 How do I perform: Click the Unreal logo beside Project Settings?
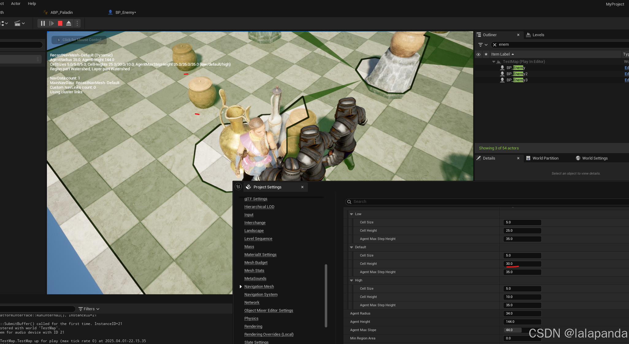[x=238, y=187]
